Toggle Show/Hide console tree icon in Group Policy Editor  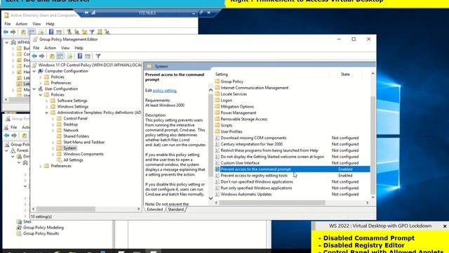pyautogui.click(x=60, y=56)
